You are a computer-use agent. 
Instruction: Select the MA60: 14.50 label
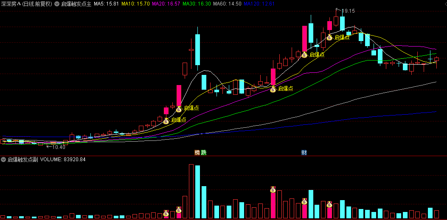click(227, 4)
